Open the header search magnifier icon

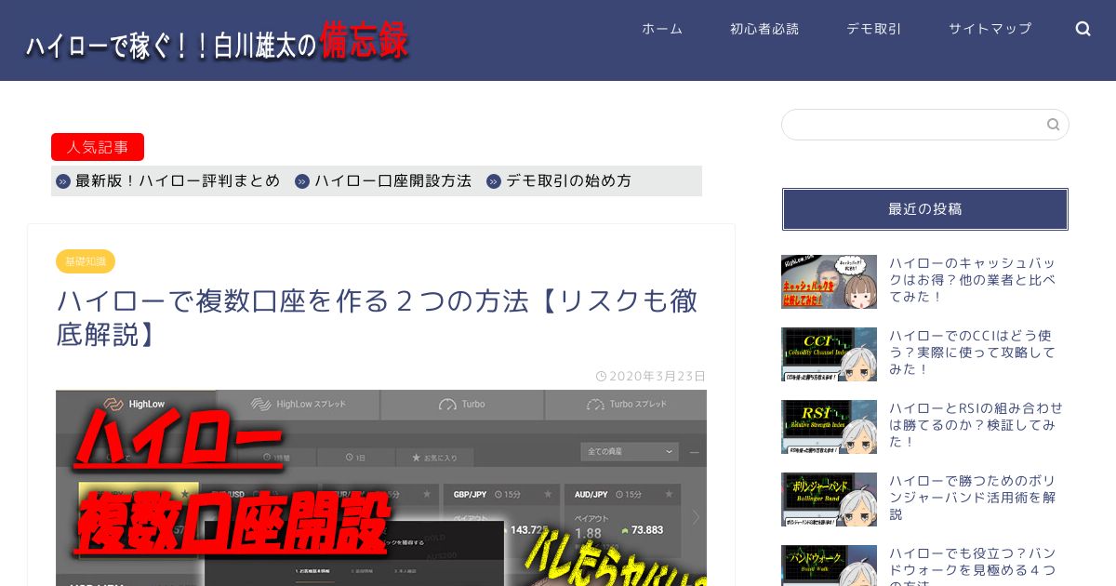(1083, 29)
